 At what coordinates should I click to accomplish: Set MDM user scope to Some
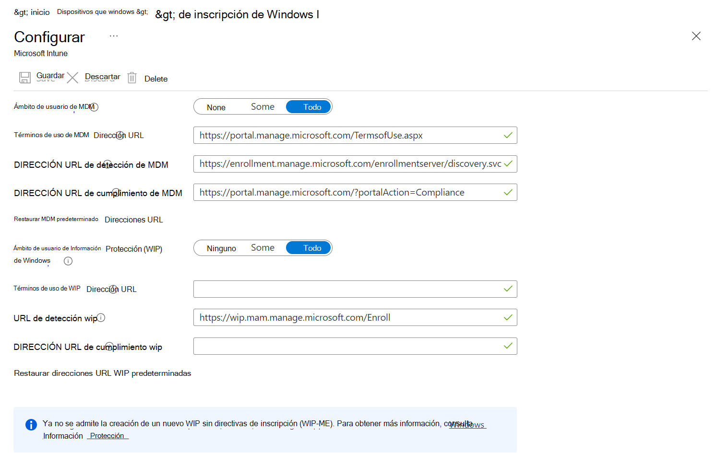click(263, 107)
